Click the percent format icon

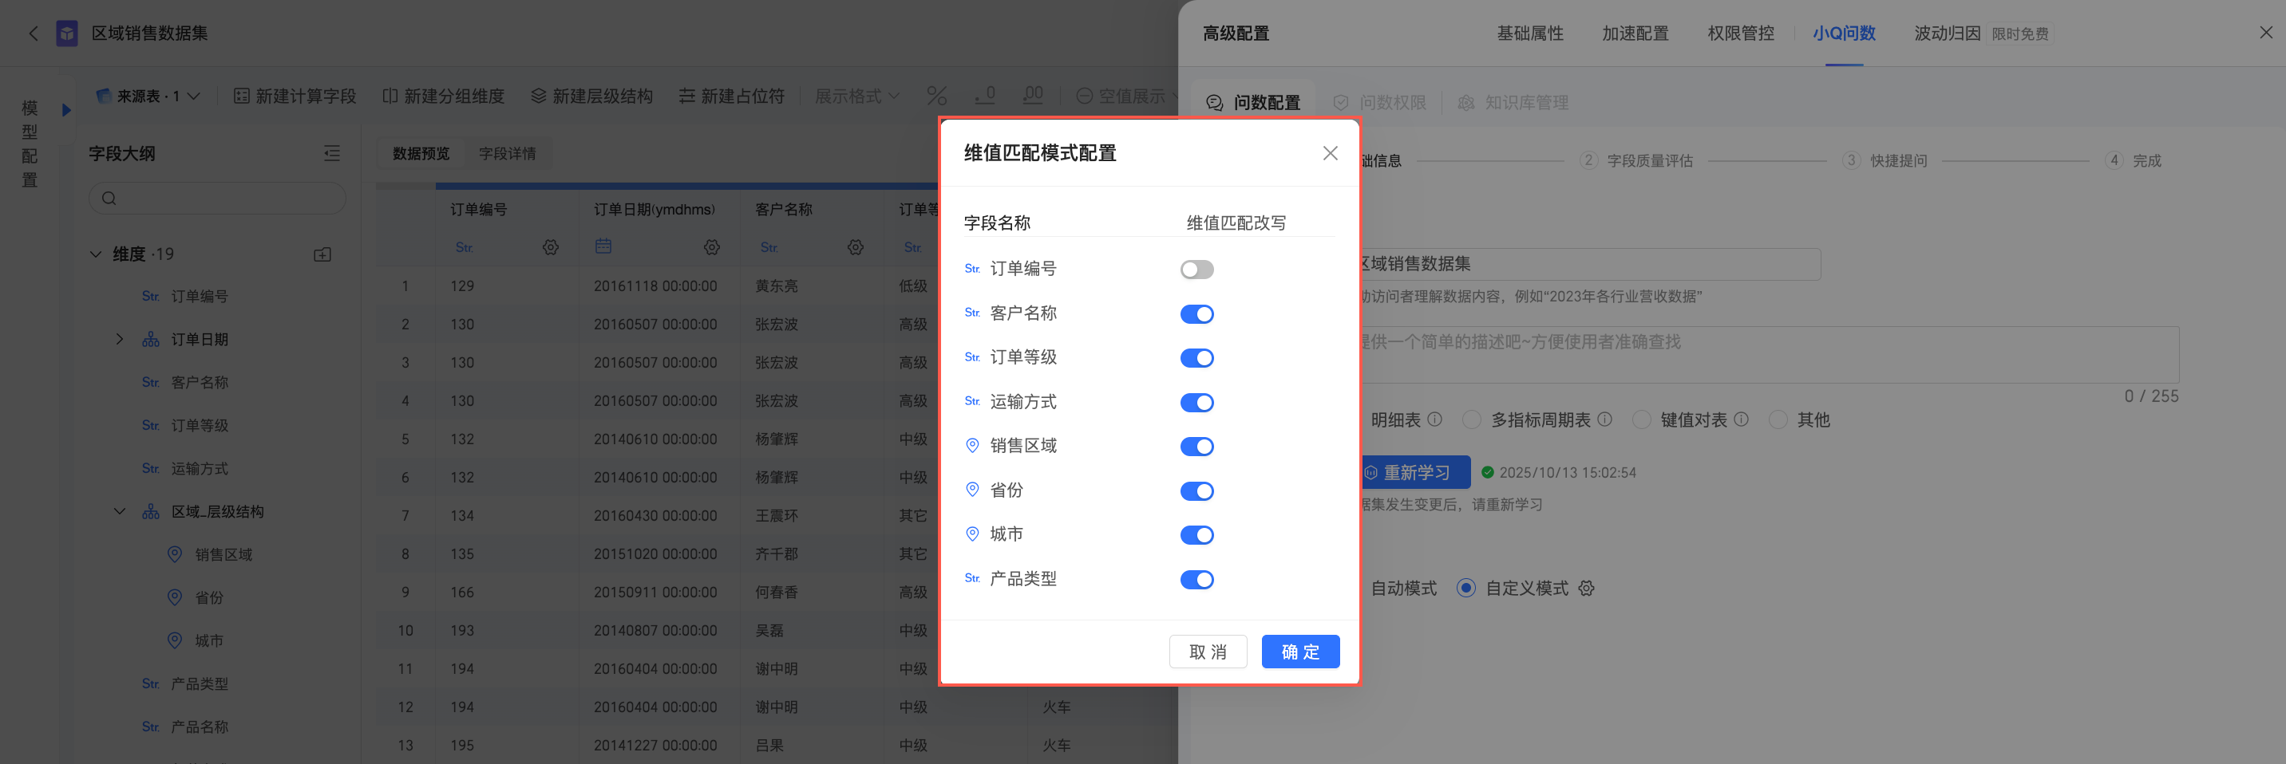936,96
